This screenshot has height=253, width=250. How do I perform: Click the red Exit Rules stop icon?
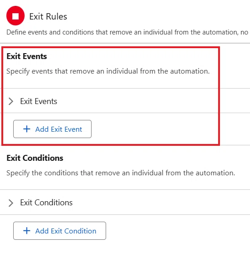[x=15, y=16]
